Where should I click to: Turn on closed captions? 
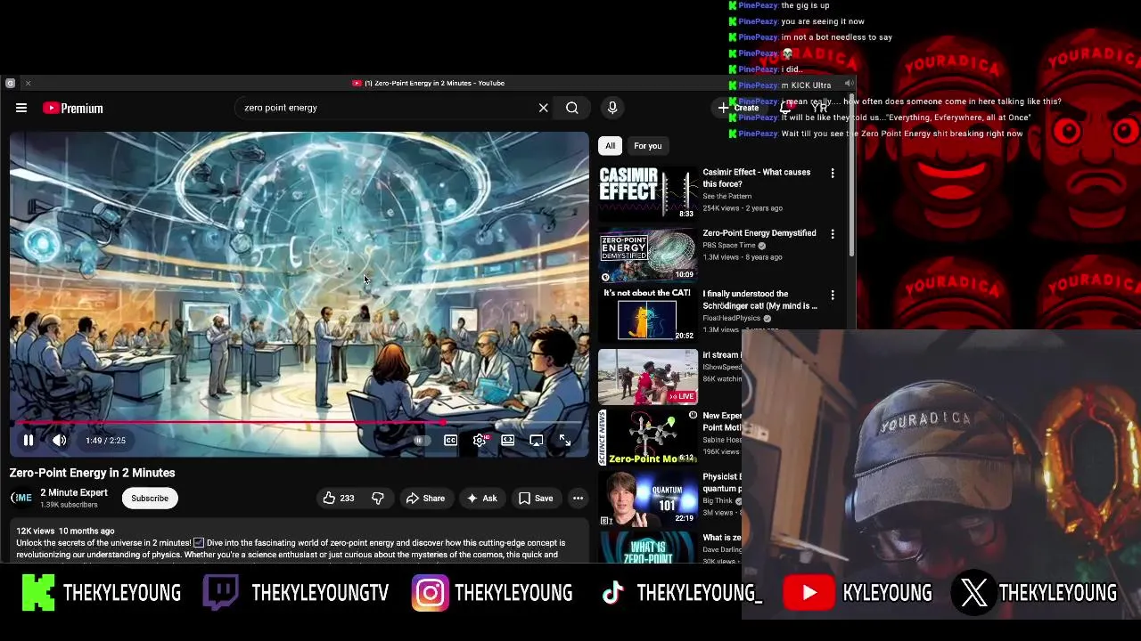pyautogui.click(x=451, y=440)
